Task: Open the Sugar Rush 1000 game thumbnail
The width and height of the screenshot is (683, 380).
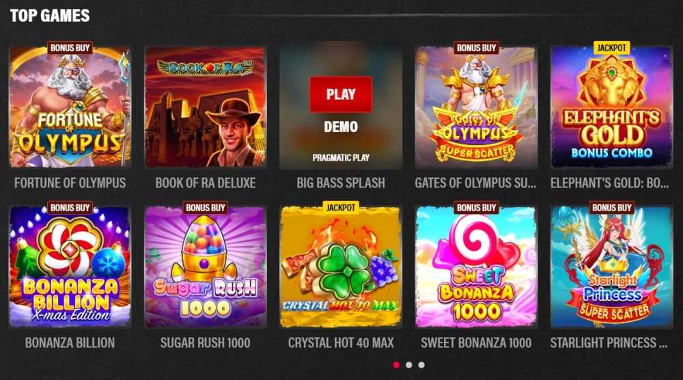Action: [205, 267]
